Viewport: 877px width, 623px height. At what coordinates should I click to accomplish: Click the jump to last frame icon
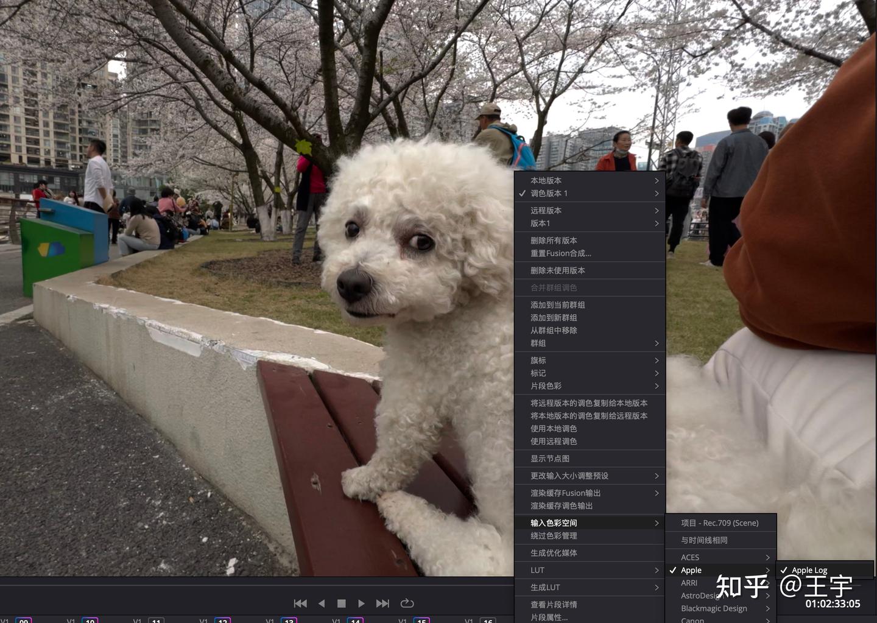point(382,603)
